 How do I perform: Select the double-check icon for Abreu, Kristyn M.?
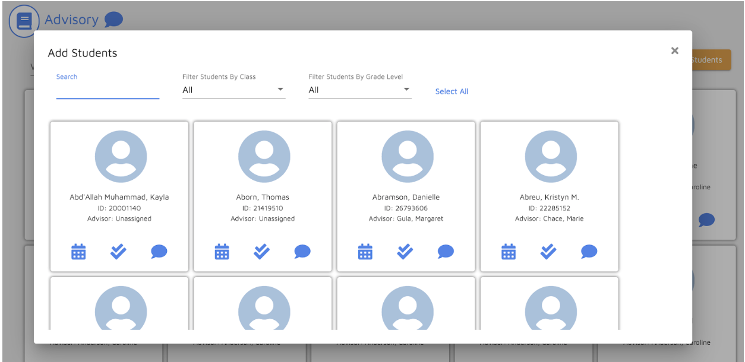pyautogui.click(x=548, y=252)
